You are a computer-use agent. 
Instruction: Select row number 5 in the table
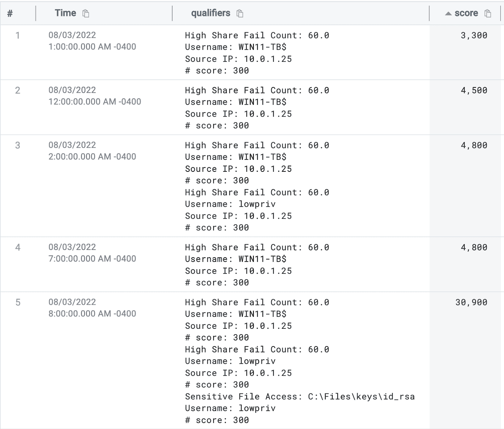(x=17, y=302)
